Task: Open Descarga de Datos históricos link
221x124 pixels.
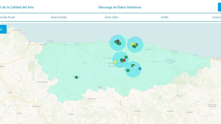Action: point(120,7)
